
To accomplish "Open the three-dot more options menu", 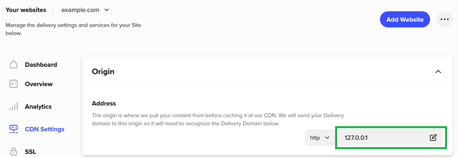I will (444, 19).
